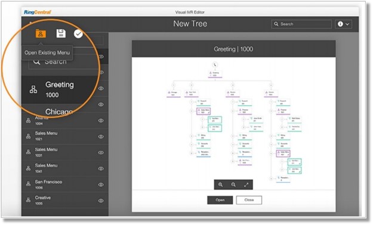Click the validate checkmark icon
Screen dimensions: 373x225
coord(78,34)
